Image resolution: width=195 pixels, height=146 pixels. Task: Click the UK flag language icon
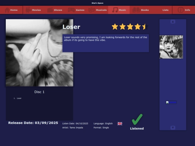(120, 124)
